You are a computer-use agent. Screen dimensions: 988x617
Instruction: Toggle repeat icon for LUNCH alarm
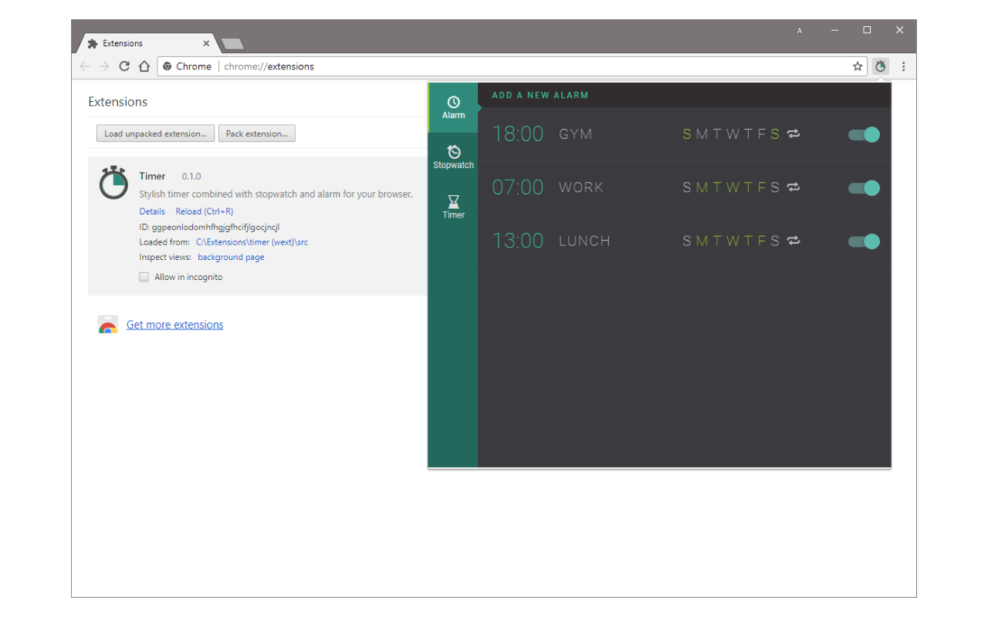pos(793,241)
